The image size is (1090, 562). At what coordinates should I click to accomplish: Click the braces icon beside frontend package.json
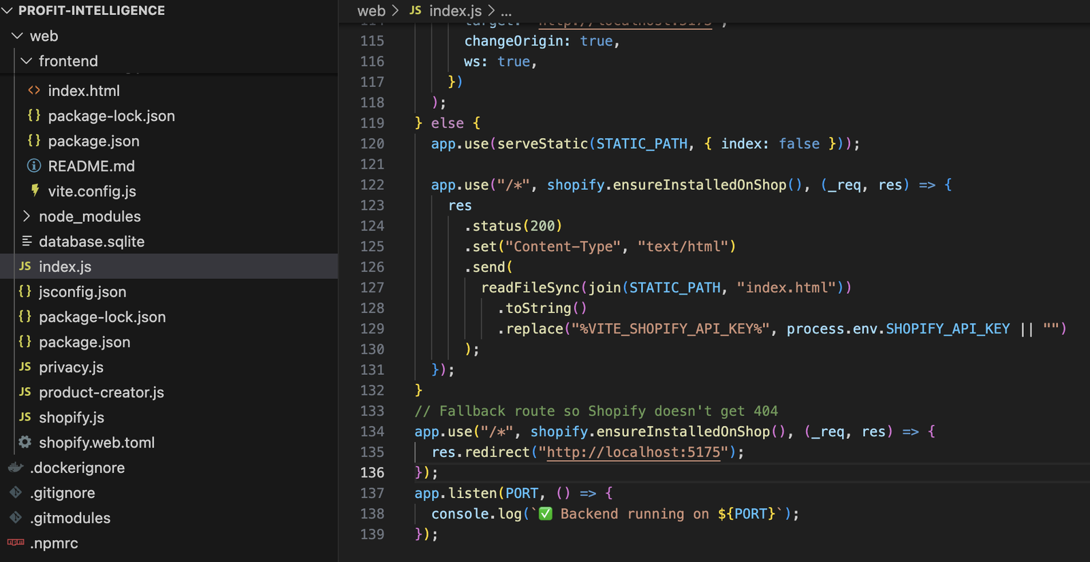34,141
